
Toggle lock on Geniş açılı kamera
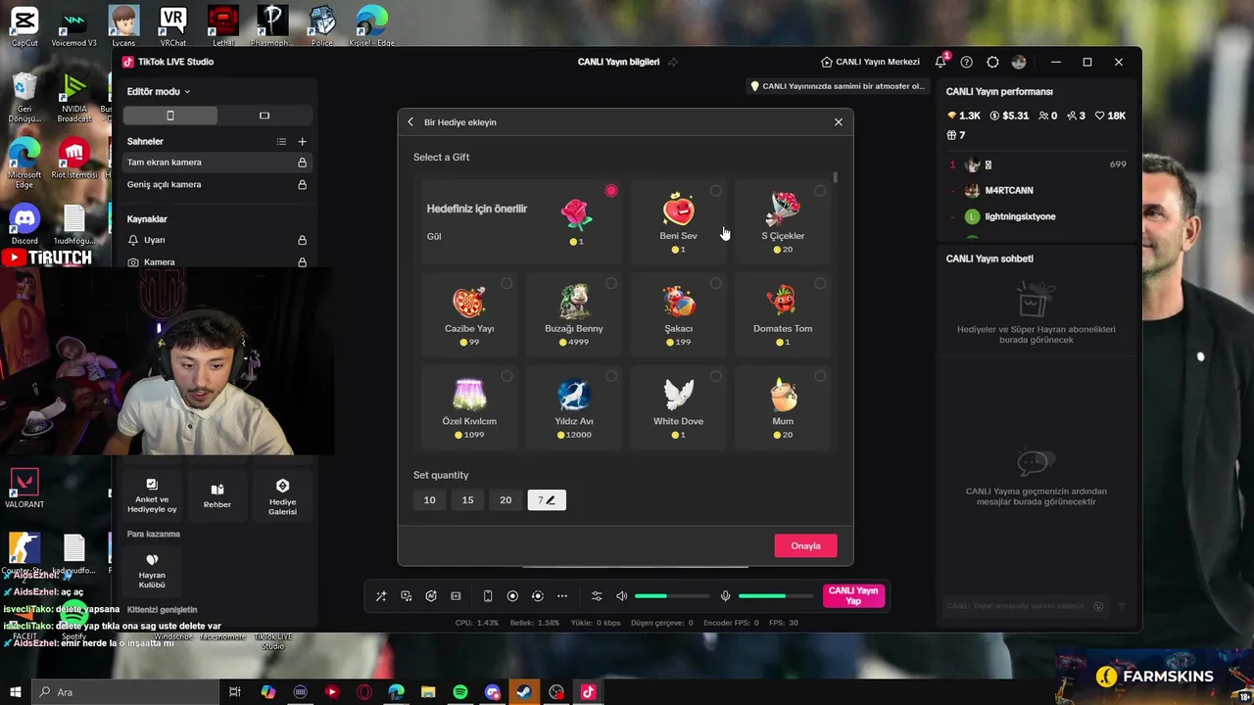(x=302, y=184)
